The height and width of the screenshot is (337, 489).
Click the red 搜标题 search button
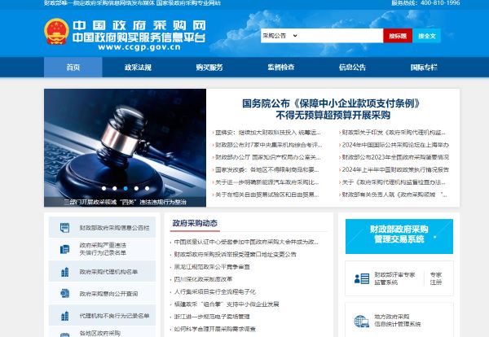[398, 36]
